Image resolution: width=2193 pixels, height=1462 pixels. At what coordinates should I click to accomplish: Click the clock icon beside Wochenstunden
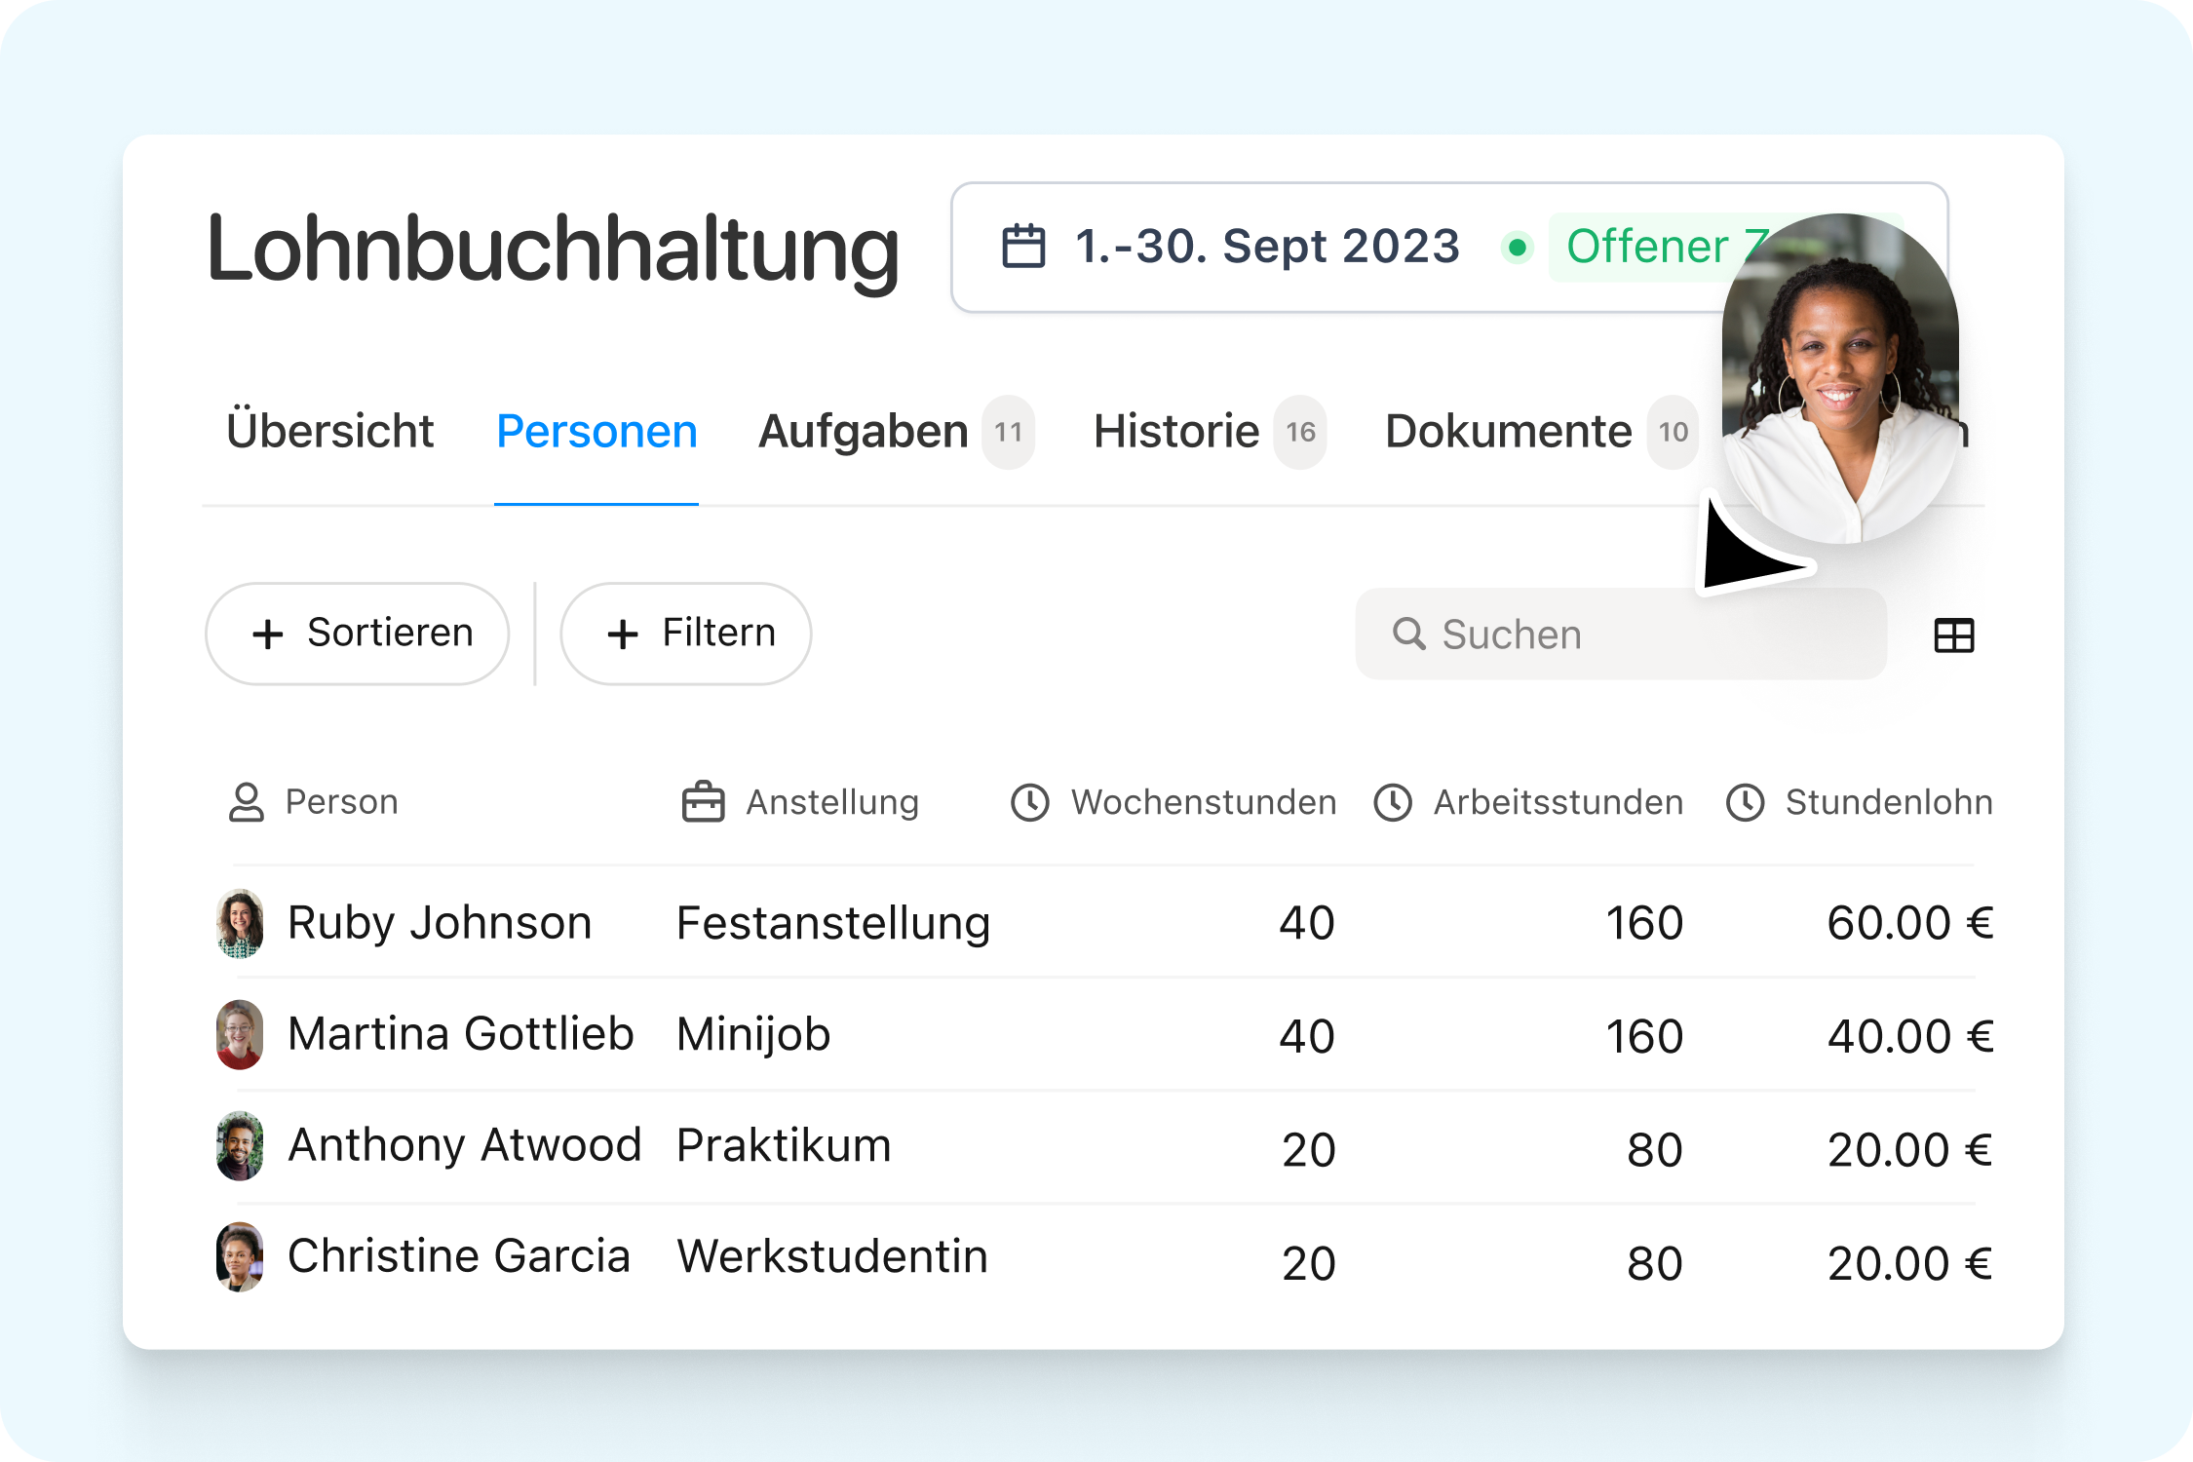tap(1029, 802)
